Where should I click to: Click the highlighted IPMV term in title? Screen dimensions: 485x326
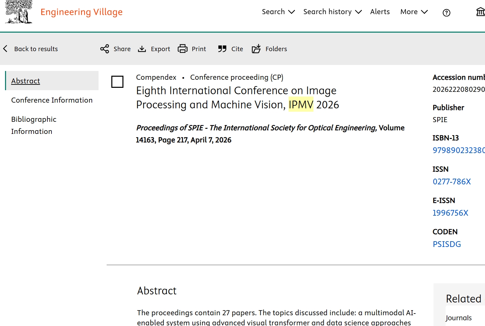[301, 105]
